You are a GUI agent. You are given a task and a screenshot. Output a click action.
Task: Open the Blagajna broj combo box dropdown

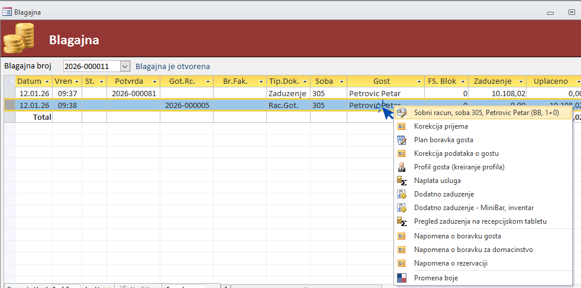[125, 67]
